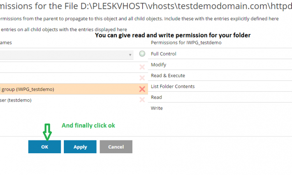The image size is (292, 175).
Task: Choose the Full Control permission row
Action: point(220,54)
